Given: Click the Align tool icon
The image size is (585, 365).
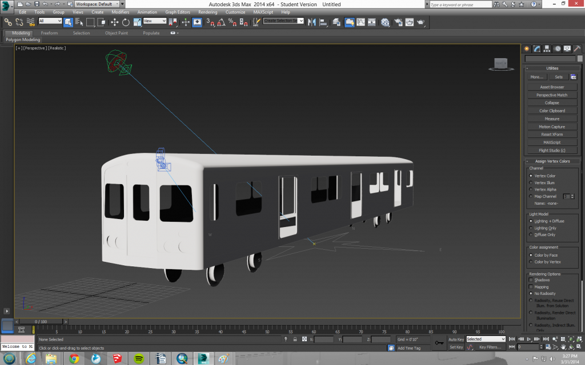Looking at the screenshot, I should click(323, 22).
